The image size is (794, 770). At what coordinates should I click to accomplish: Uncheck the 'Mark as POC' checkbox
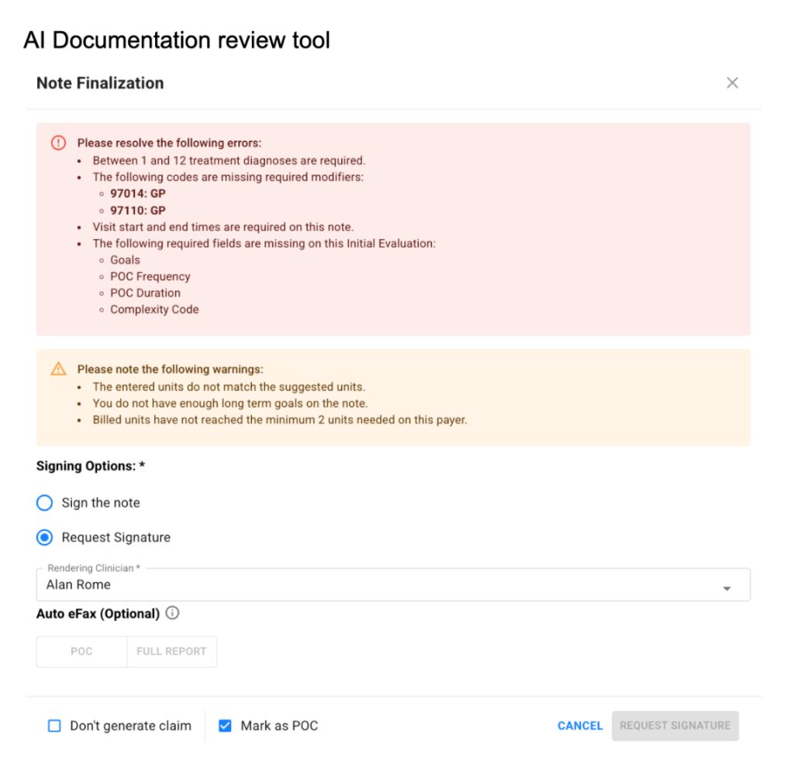click(x=225, y=726)
